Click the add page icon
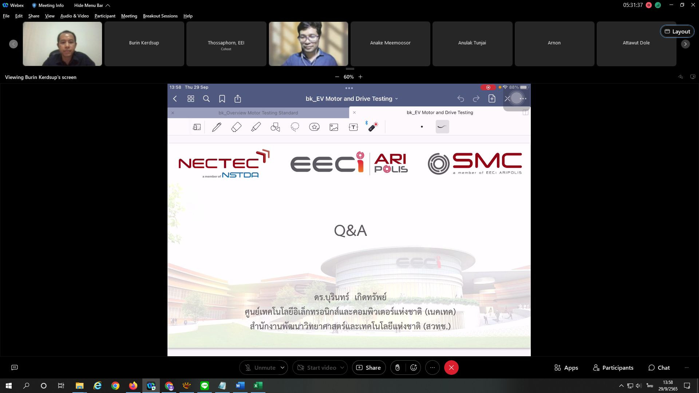699x393 pixels. pyautogui.click(x=492, y=99)
